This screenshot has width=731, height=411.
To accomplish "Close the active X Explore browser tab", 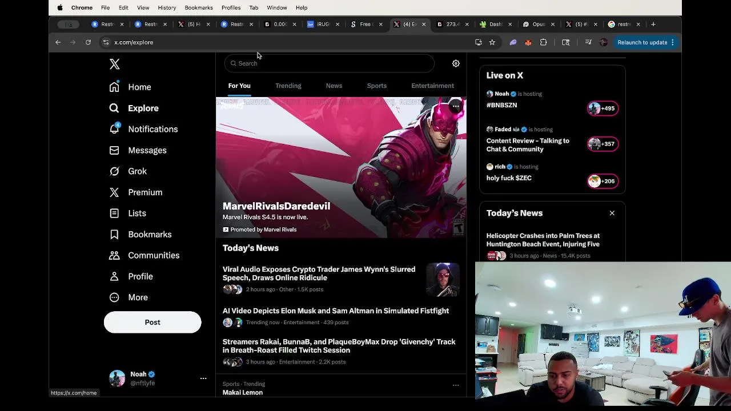I will 424,24.
